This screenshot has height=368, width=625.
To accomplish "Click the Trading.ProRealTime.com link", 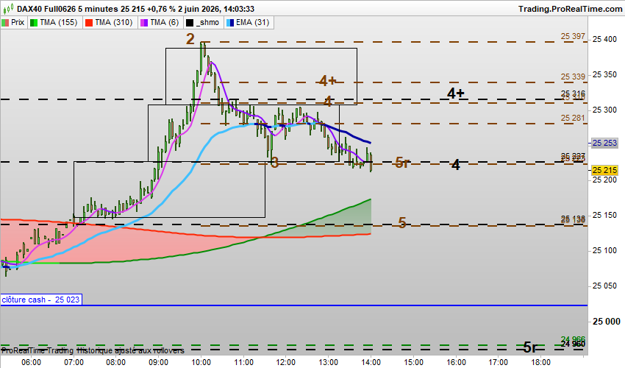I will tap(570, 9).
